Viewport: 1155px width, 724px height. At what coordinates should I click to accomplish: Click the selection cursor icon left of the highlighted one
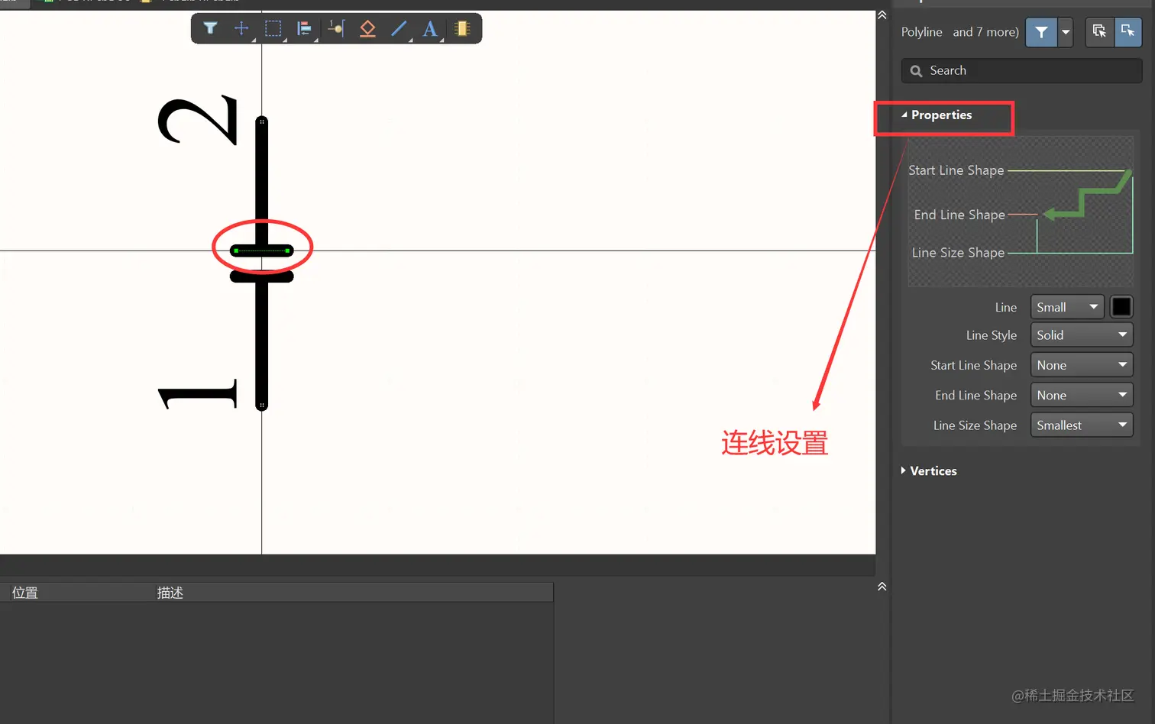(x=1099, y=31)
